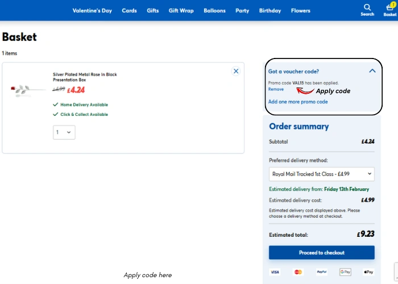Collapse the voucher code section chevron
The height and width of the screenshot is (284, 398).
click(x=372, y=71)
